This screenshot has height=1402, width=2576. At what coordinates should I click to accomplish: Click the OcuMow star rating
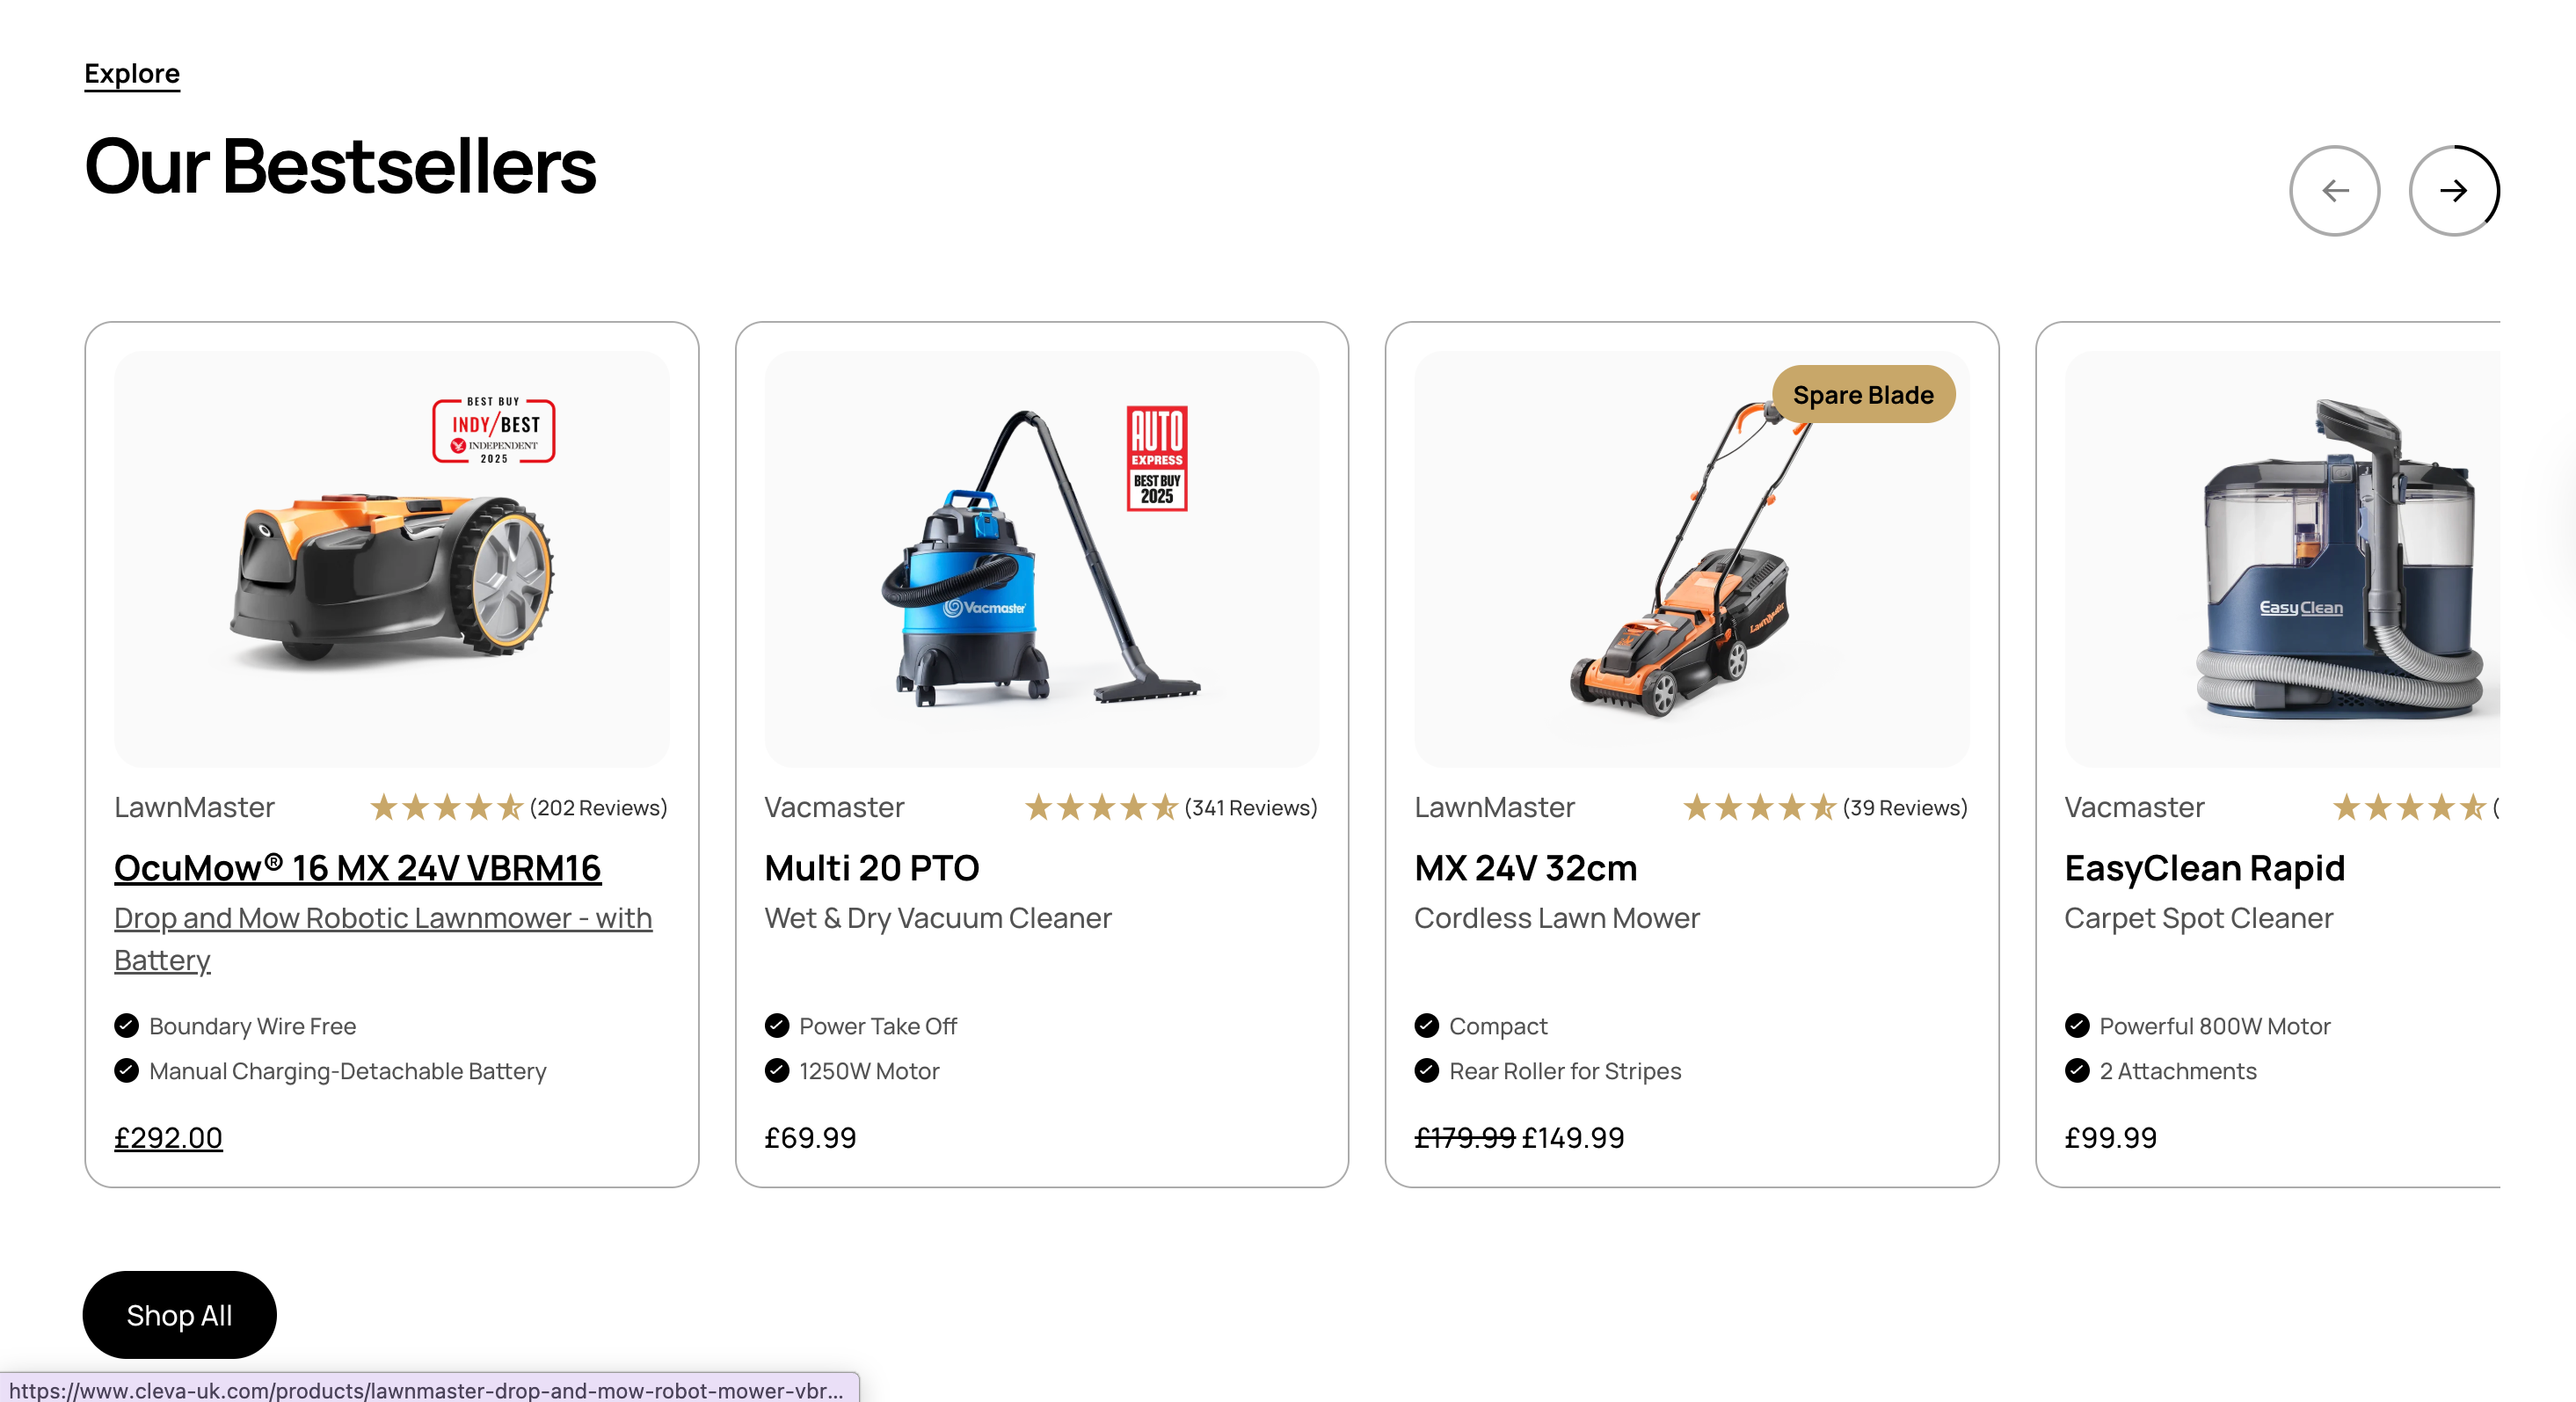pos(446,807)
